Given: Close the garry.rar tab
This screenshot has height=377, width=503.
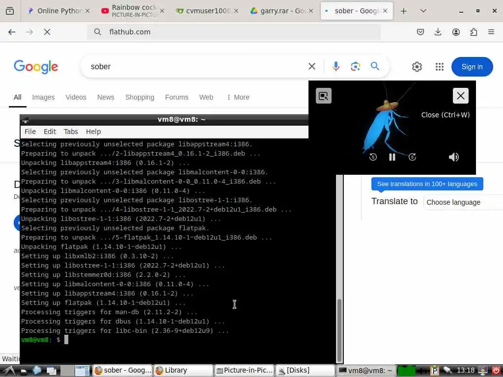Looking at the screenshot, I should (310, 11).
